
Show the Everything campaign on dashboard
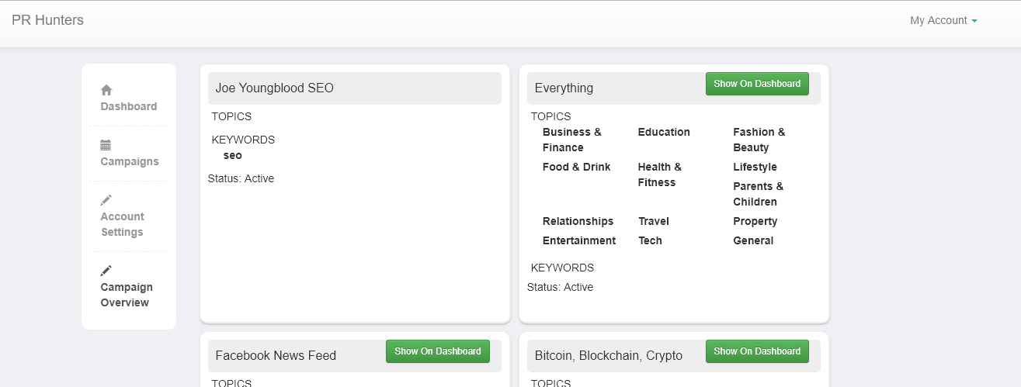tap(757, 84)
